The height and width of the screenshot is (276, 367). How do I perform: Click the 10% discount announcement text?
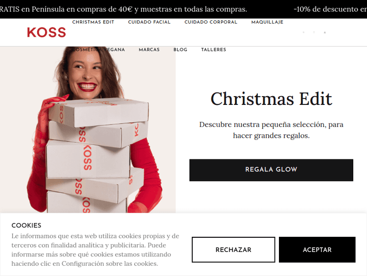330,9
